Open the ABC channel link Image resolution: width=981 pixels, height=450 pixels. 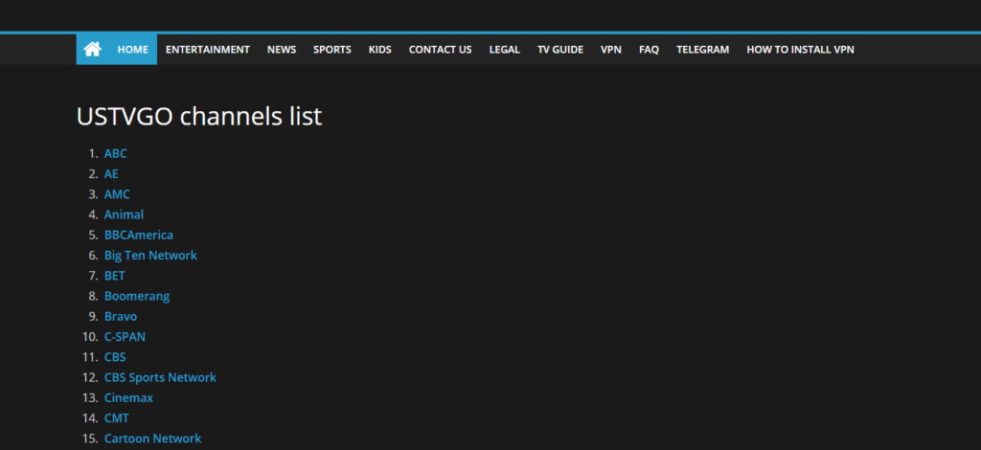(x=116, y=154)
